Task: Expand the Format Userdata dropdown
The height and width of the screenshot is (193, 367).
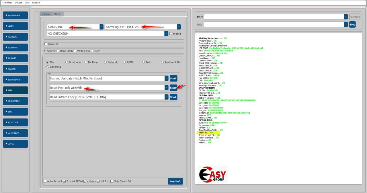Action: [167, 78]
